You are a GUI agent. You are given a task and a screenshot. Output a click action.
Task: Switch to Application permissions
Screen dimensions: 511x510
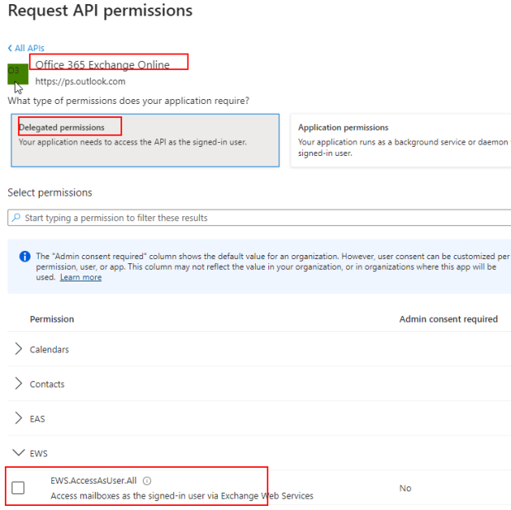[401, 139]
